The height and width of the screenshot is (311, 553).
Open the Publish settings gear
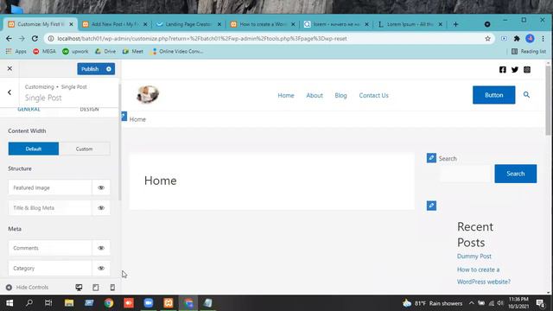[109, 69]
